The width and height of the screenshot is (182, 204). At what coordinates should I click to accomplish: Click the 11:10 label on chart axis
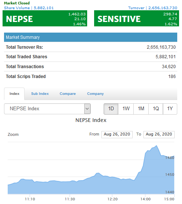(x=30, y=199)
